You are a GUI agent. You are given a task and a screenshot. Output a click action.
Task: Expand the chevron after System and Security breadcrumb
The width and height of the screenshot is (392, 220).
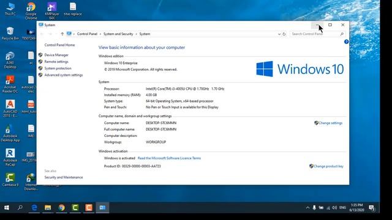(x=136, y=34)
